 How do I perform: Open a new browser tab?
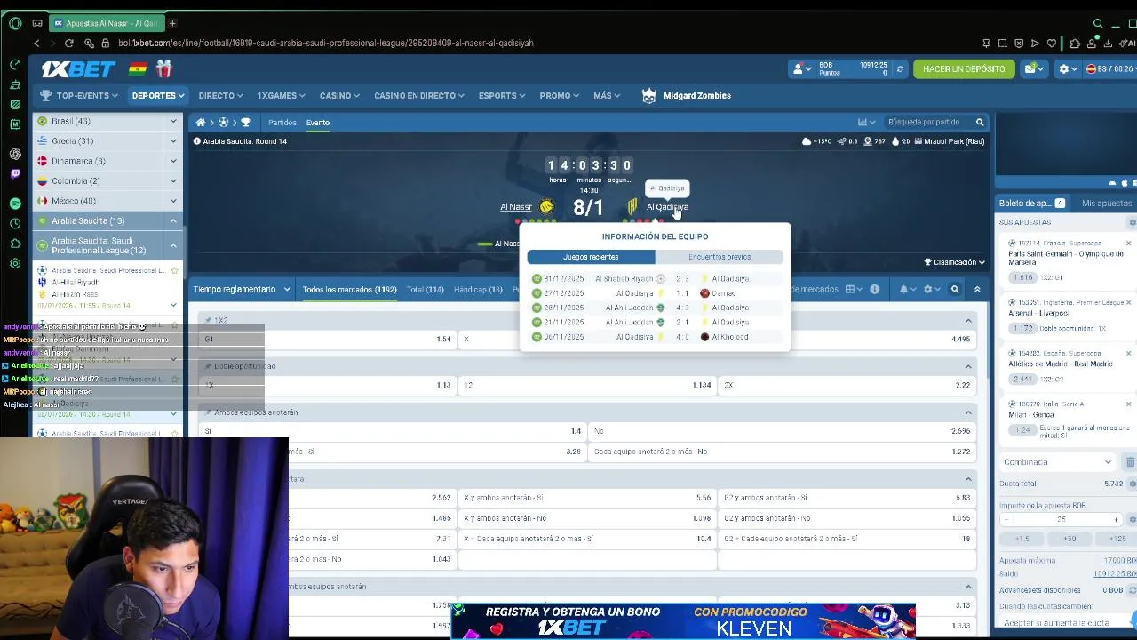172,23
